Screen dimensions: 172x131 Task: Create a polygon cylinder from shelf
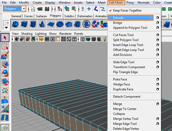point(33,24)
